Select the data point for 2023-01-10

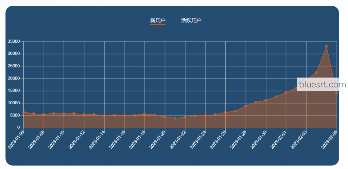(64, 114)
